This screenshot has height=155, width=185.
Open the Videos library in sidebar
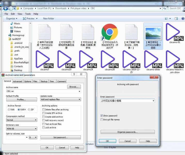[x=17, y=31]
